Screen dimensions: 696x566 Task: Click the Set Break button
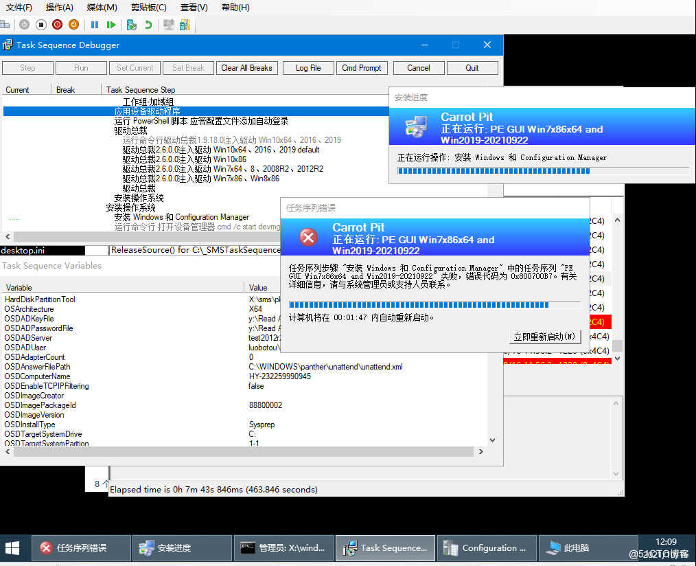pos(188,68)
